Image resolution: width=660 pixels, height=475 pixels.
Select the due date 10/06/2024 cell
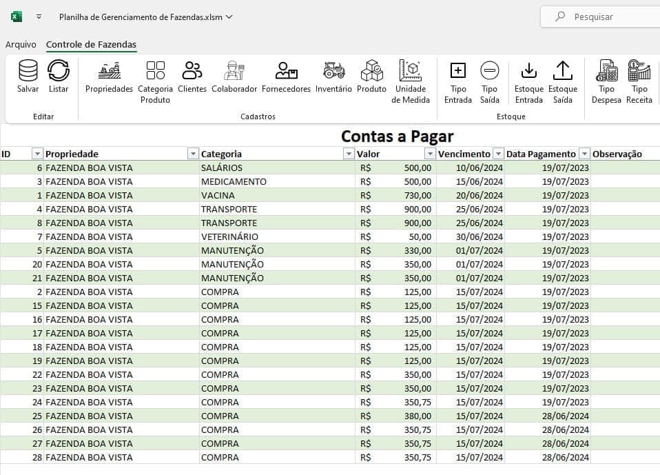pyautogui.click(x=471, y=168)
